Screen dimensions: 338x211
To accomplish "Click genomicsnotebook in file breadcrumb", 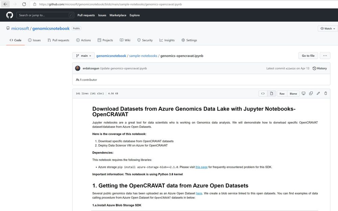I will (111, 55).
